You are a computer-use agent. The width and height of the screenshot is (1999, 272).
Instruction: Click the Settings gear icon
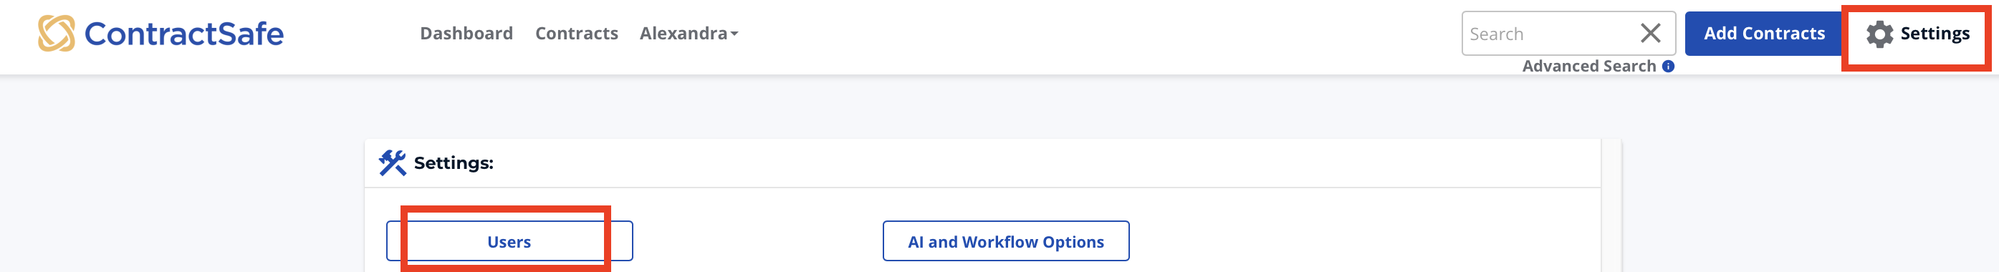coord(1879,34)
